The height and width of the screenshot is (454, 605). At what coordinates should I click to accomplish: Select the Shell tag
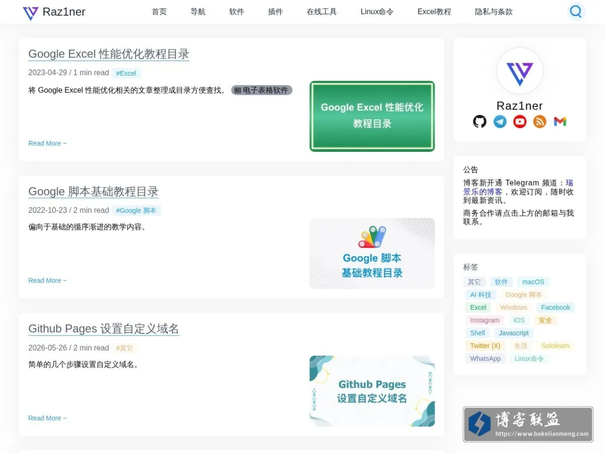[478, 333]
